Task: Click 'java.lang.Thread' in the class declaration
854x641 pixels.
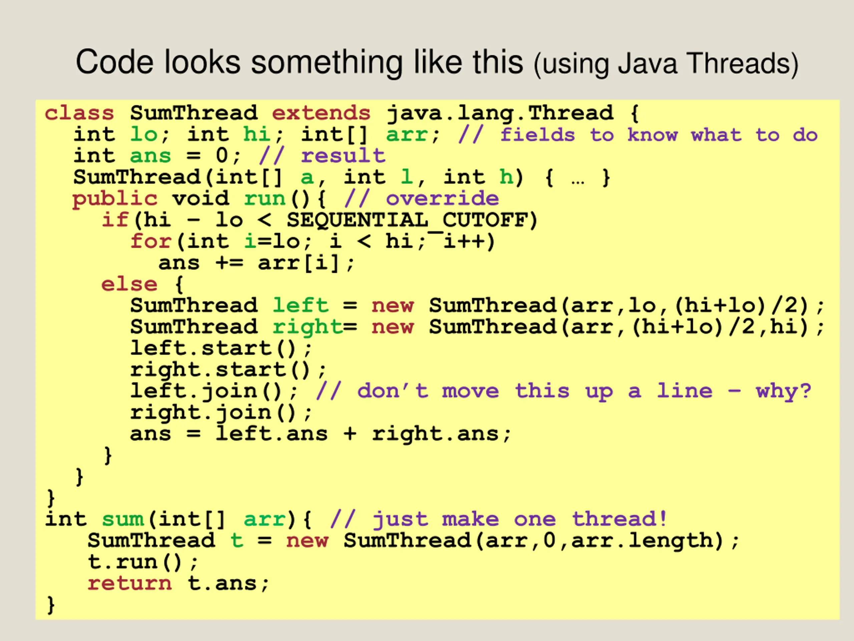Action: coord(500,114)
